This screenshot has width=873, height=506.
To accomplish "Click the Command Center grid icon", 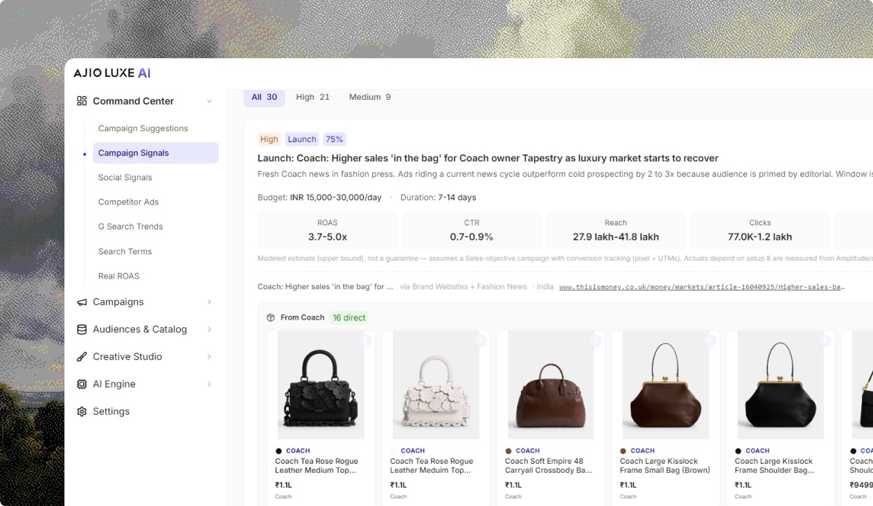I will pyautogui.click(x=82, y=101).
